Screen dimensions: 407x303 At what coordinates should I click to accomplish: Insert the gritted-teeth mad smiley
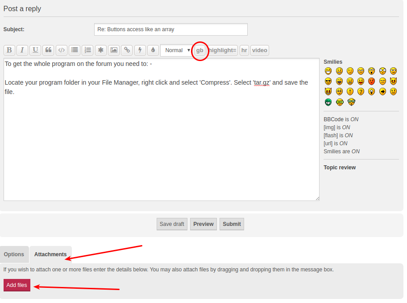pyautogui.click(x=350, y=82)
